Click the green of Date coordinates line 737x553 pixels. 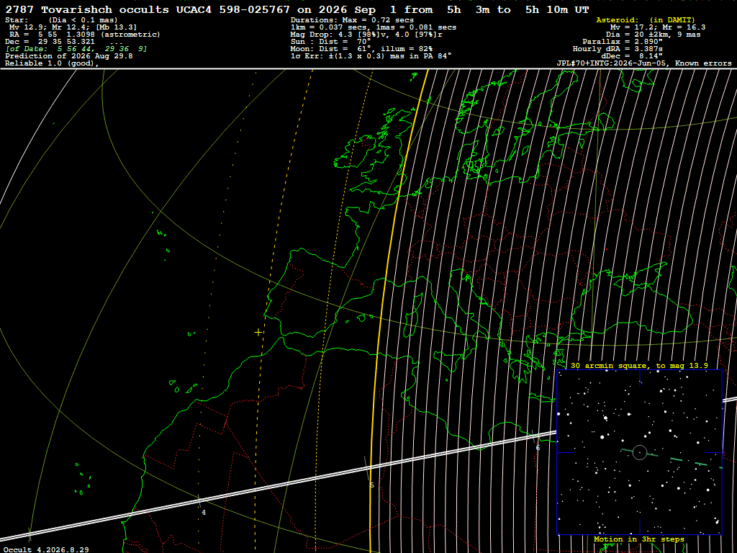(76, 49)
